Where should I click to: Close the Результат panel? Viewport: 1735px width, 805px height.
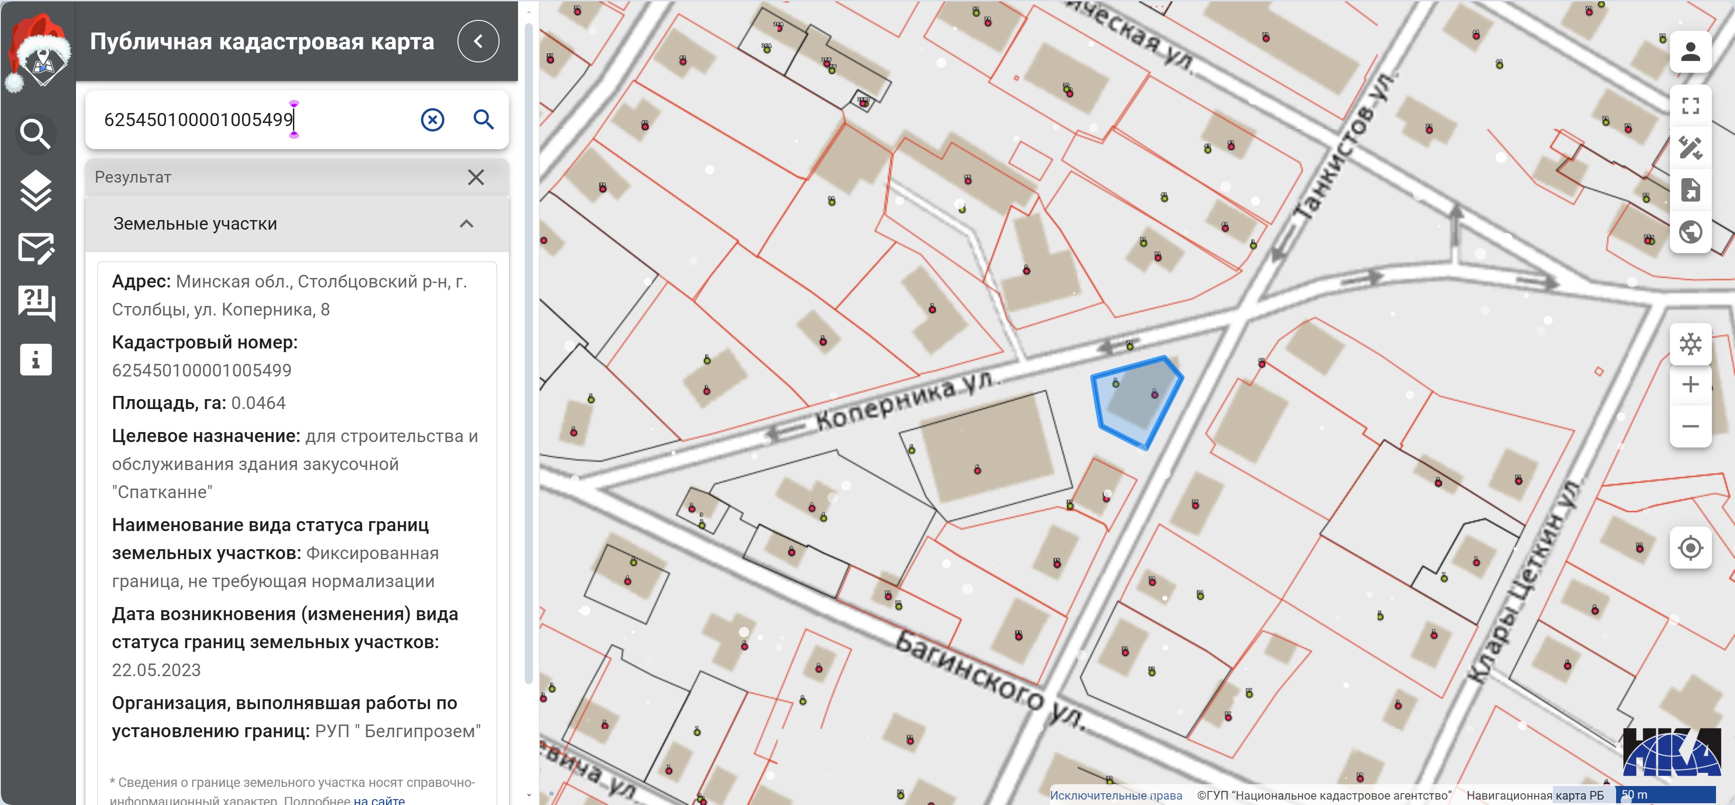pos(476,177)
